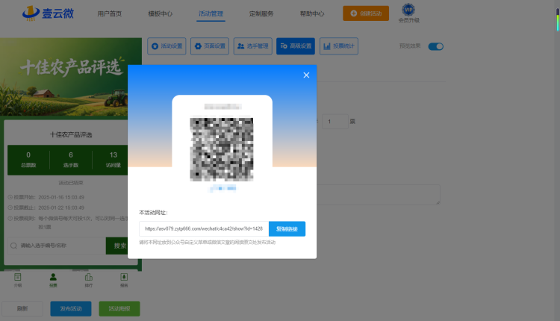Screen dimensions: 560x321
Task: Open 定制服务 in the top navigation
Action: click(x=261, y=13)
